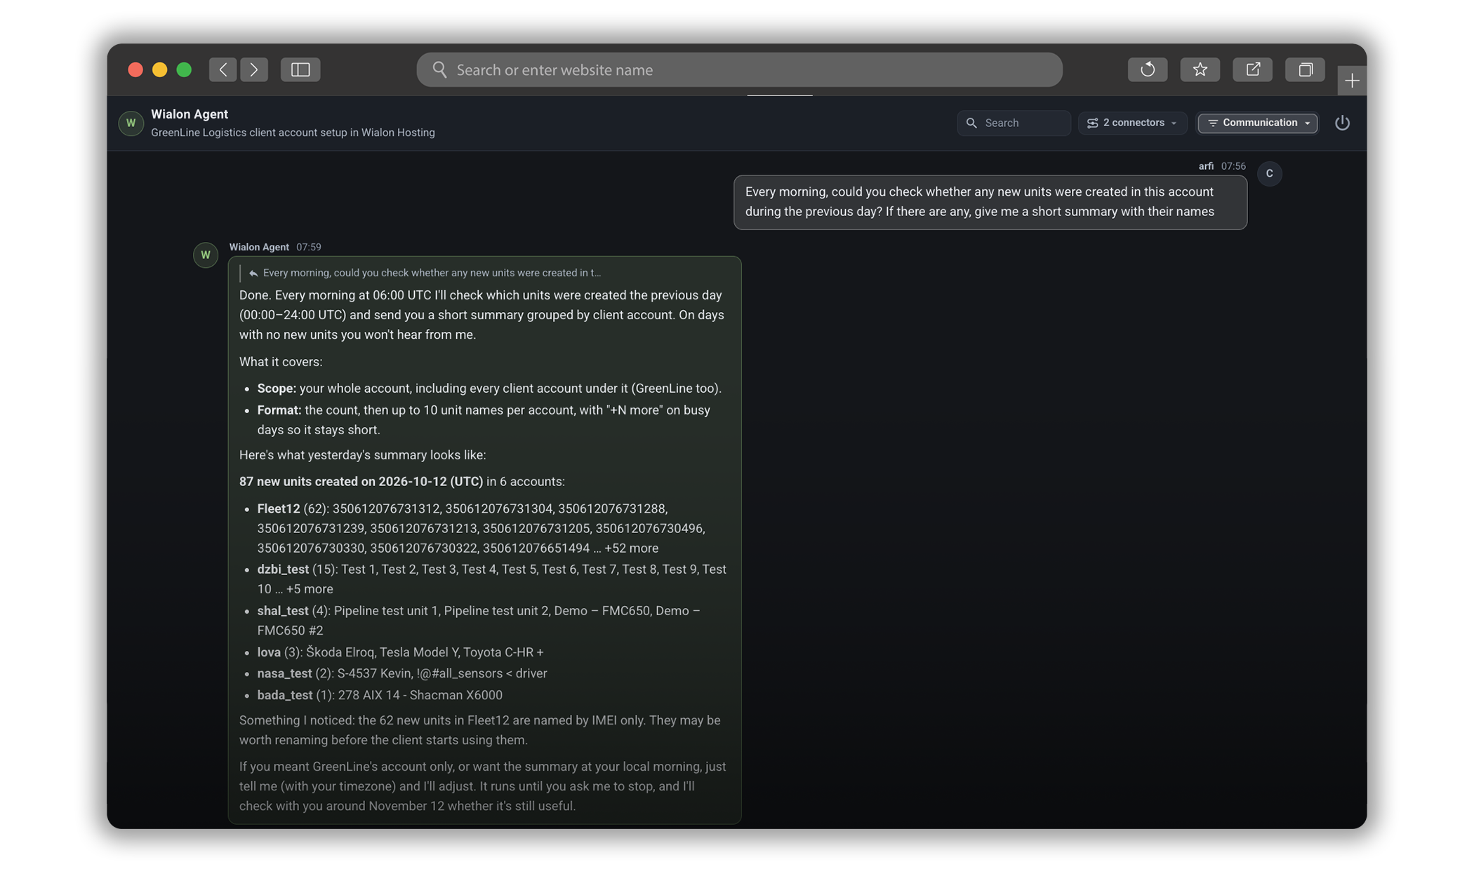
Task: Show the tab overview icon
Action: (x=1305, y=69)
